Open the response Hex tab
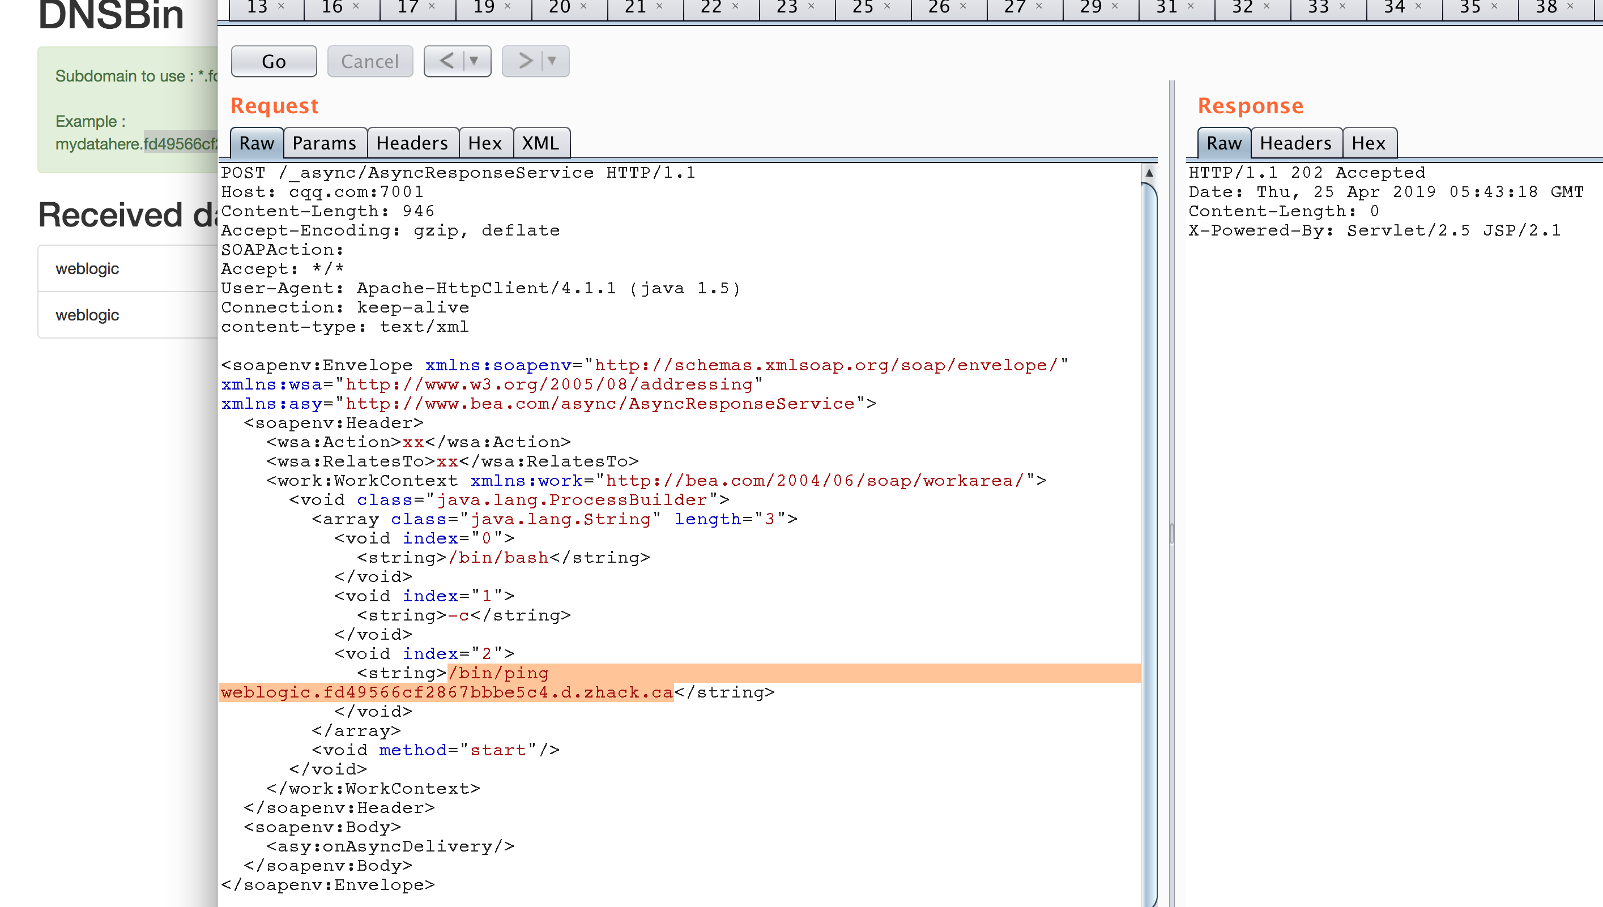Image resolution: width=1603 pixels, height=907 pixels. pos(1368,143)
